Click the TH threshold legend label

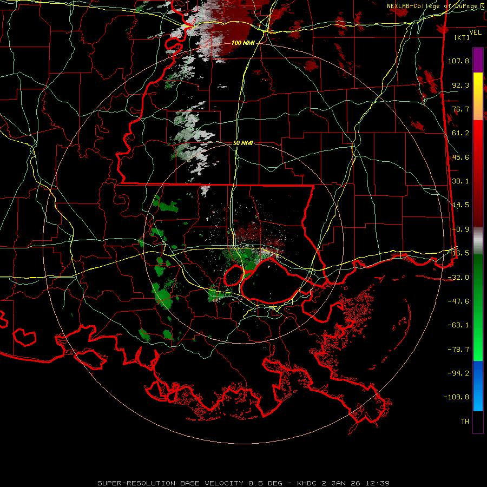[465, 422]
